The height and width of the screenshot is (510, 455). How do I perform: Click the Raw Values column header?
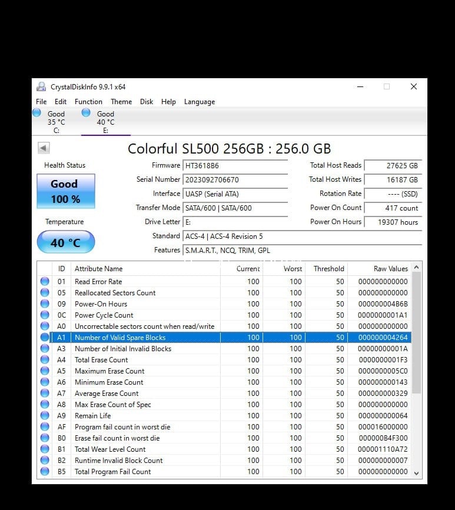pos(380,269)
